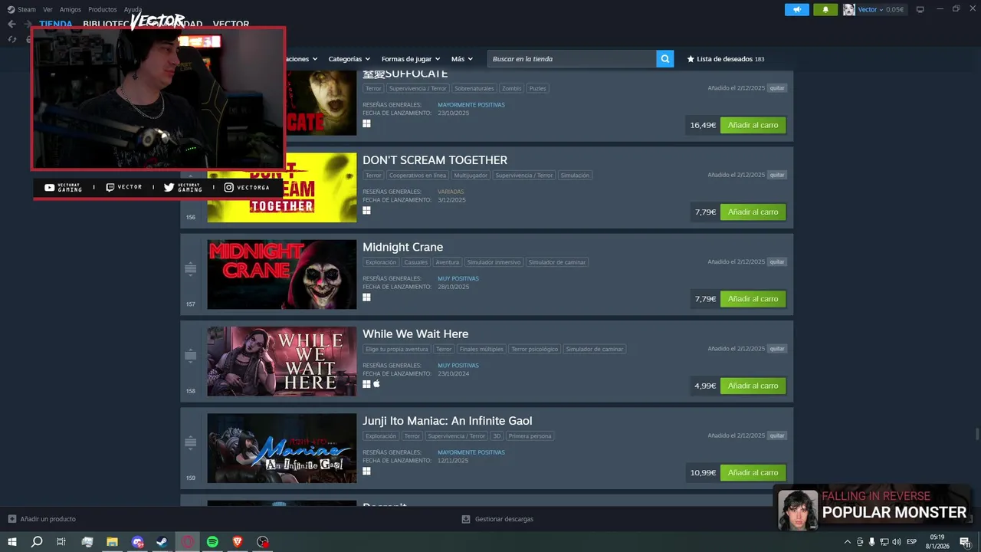Click the Simulador inmersivo tag on Midnight Crane
Viewport: 981px width, 552px height.
pyautogui.click(x=494, y=262)
